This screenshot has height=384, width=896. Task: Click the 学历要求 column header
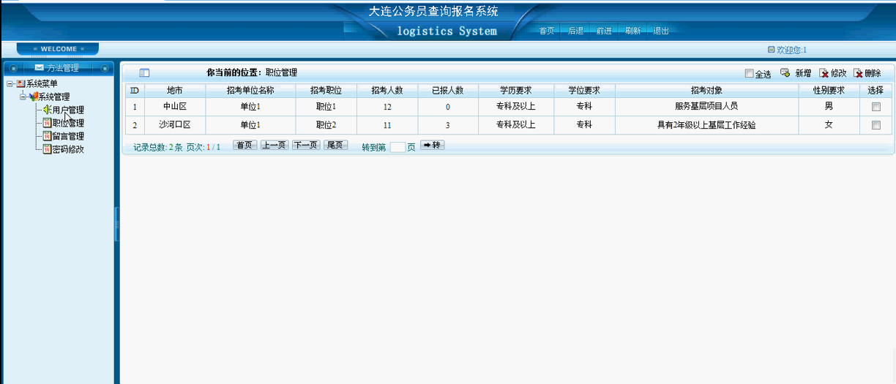coord(515,91)
